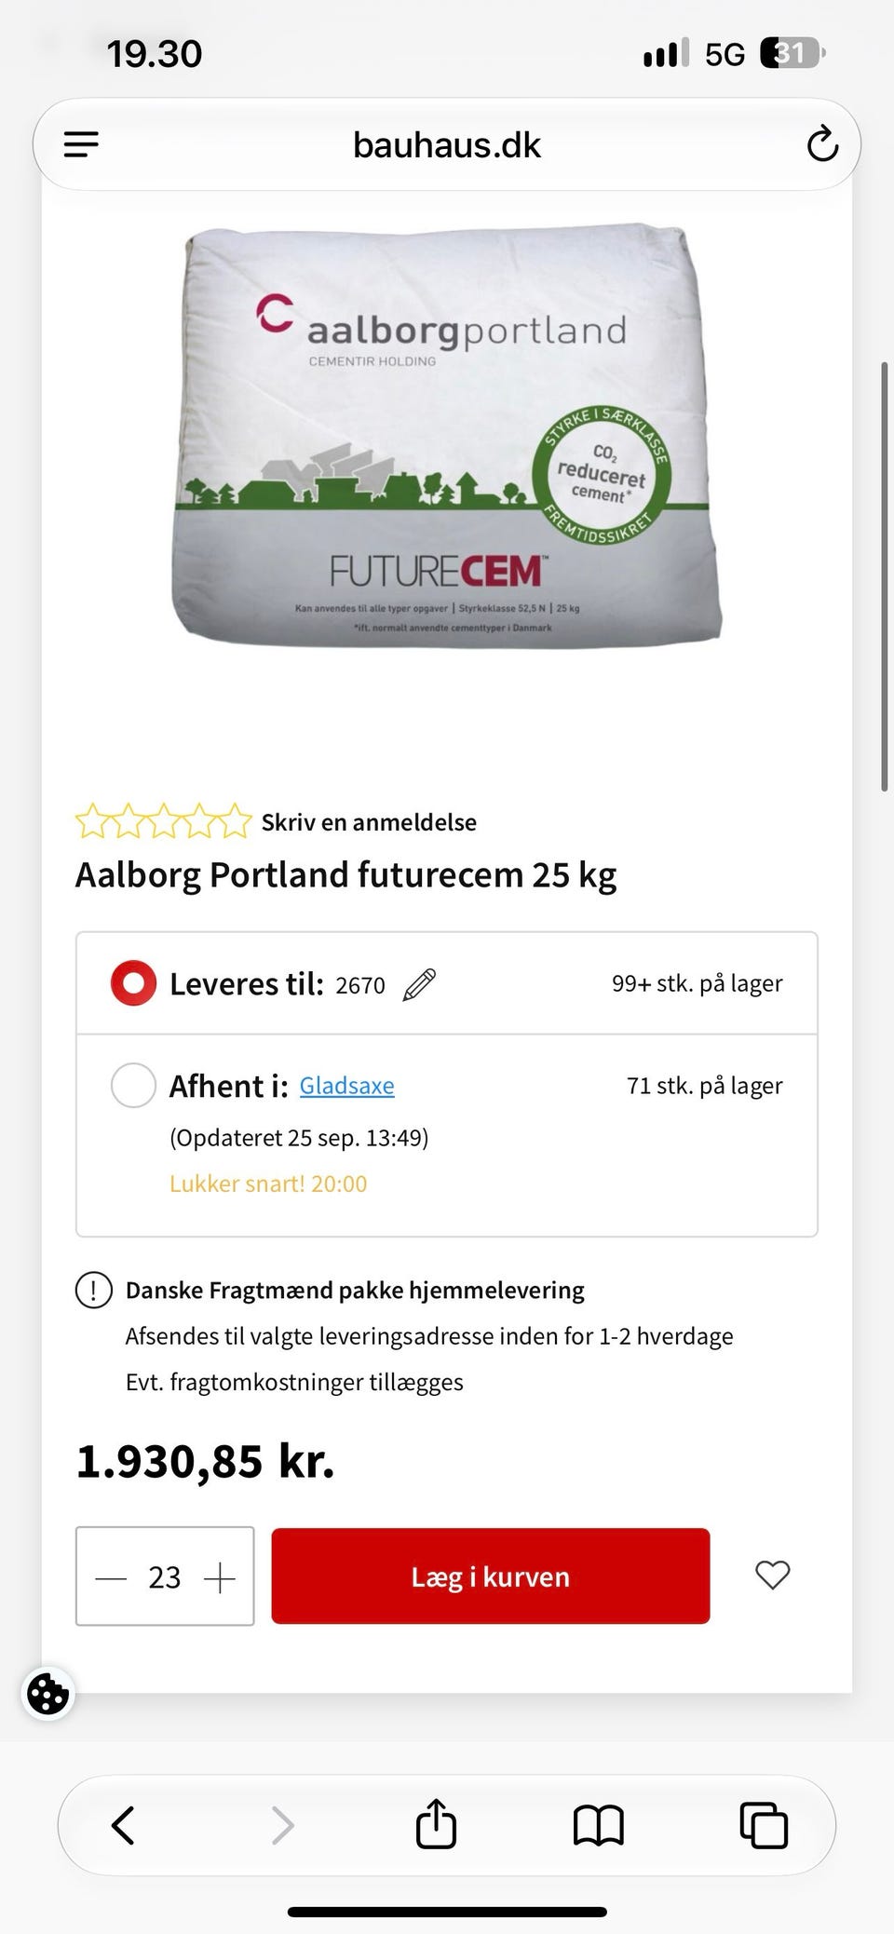Open the Safari page menu icon
894x1934 pixels.
click(81, 144)
